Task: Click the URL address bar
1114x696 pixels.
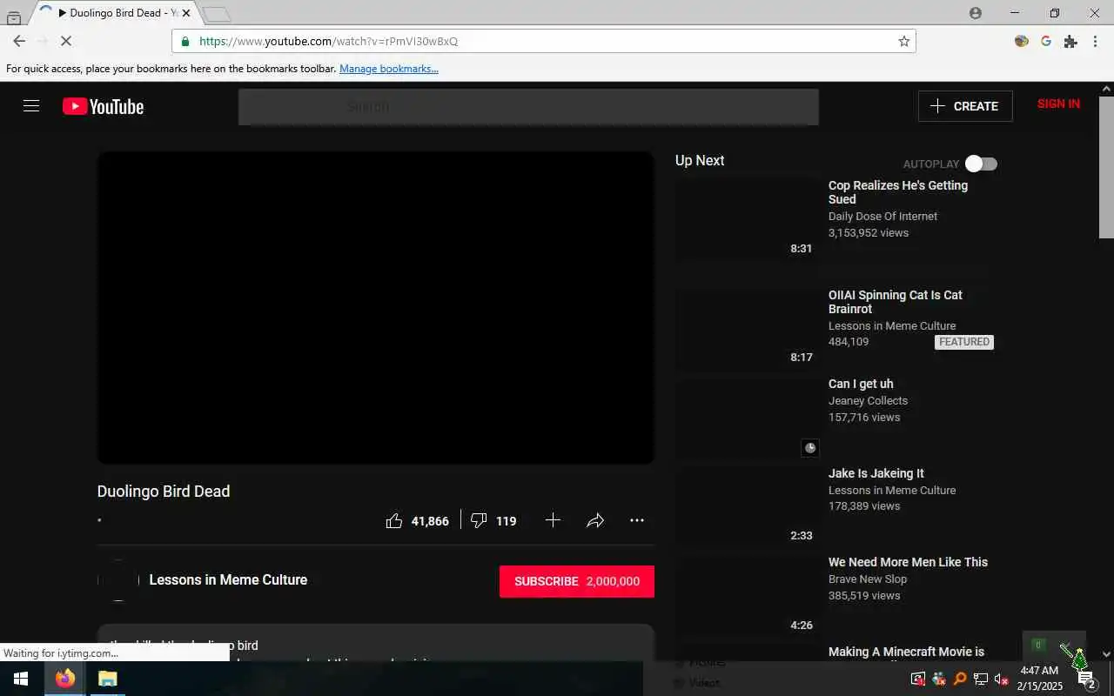Action: click(544, 41)
